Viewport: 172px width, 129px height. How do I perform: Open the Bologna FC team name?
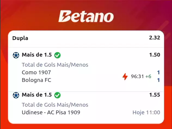pos(36,80)
